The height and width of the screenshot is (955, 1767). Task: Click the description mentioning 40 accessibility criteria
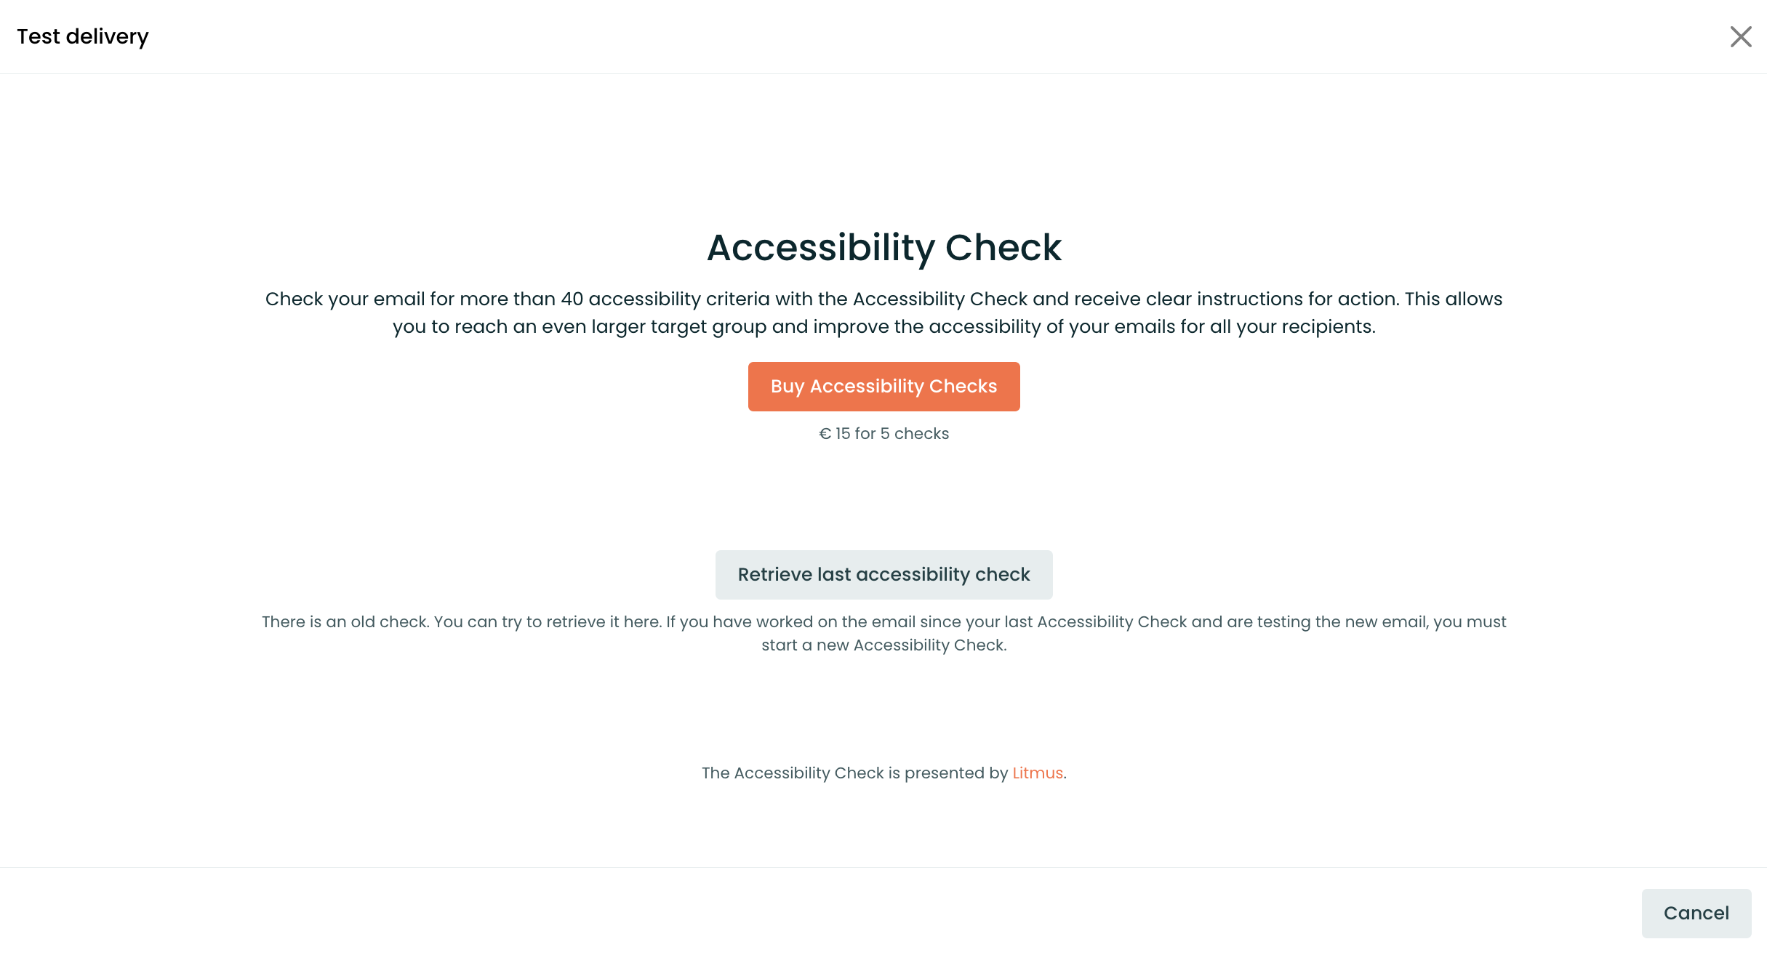[x=883, y=313]
